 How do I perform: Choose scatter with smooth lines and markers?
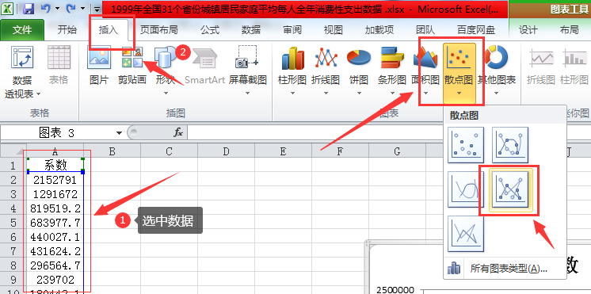[x=510, y=145]
